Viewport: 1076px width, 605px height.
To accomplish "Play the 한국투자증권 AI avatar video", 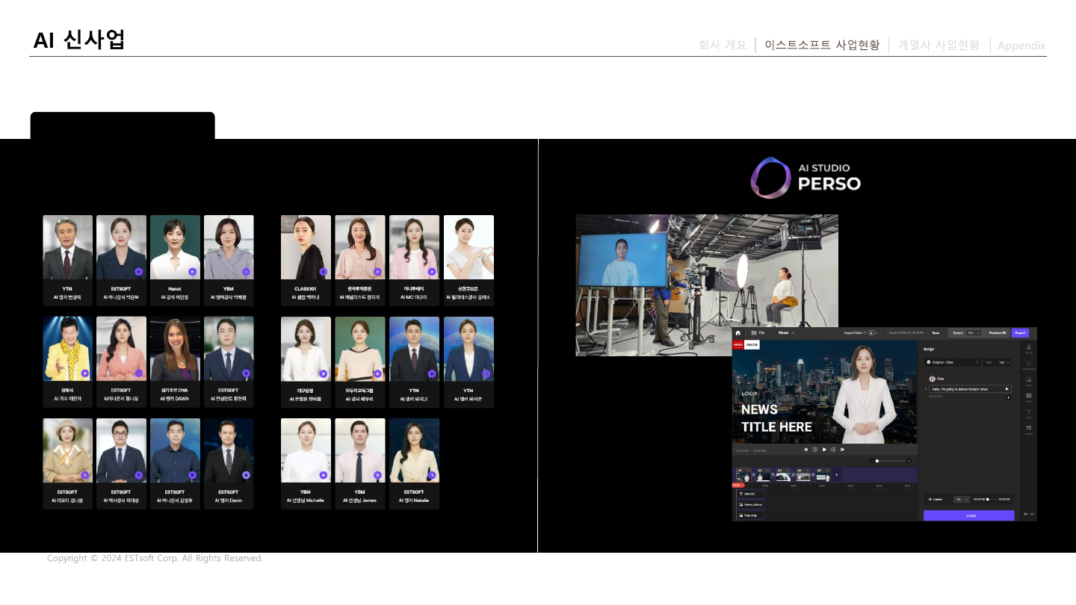I will tap(377, 272).
